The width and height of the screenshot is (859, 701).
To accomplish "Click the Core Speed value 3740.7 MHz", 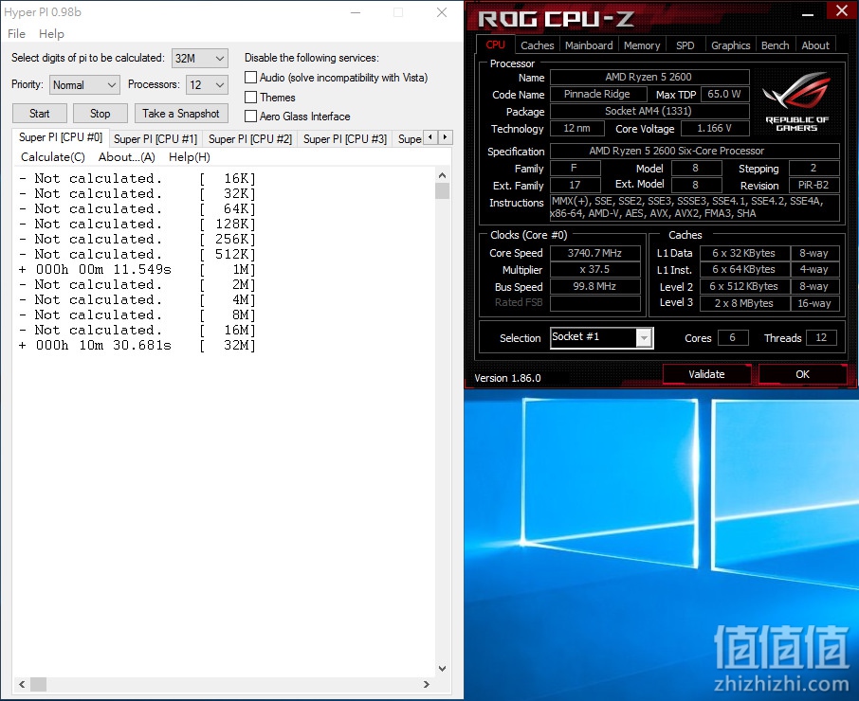I will 594,253.
